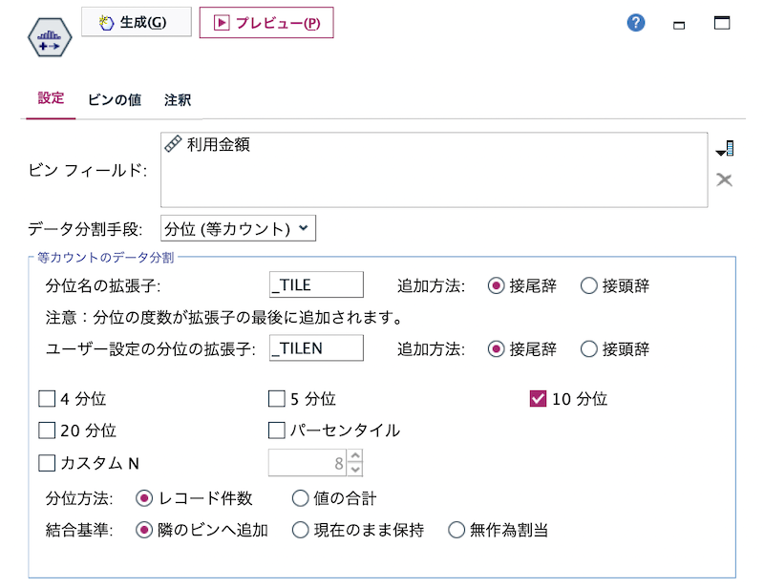The height and width of the screenshot is (588, 764).
Task: Click the field picker icon beside ビン フィールド
Action: click(723, 148)
